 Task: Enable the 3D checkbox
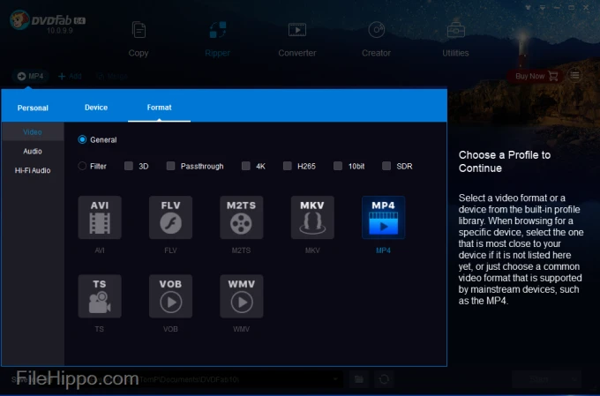[x=129, y=166]
